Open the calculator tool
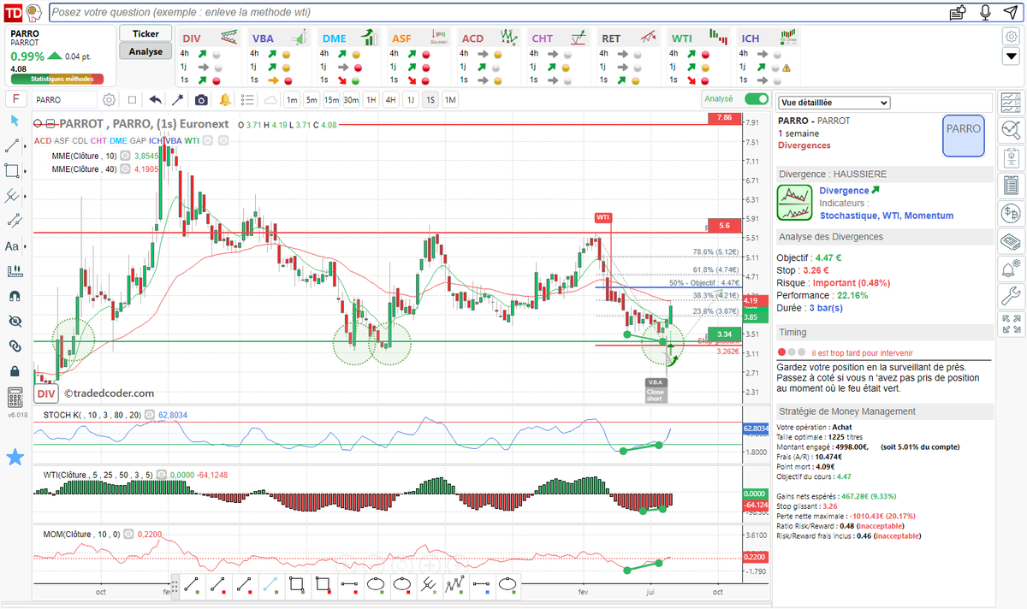The width and height of the screenshot is (1027, 609). click(15, 398)
